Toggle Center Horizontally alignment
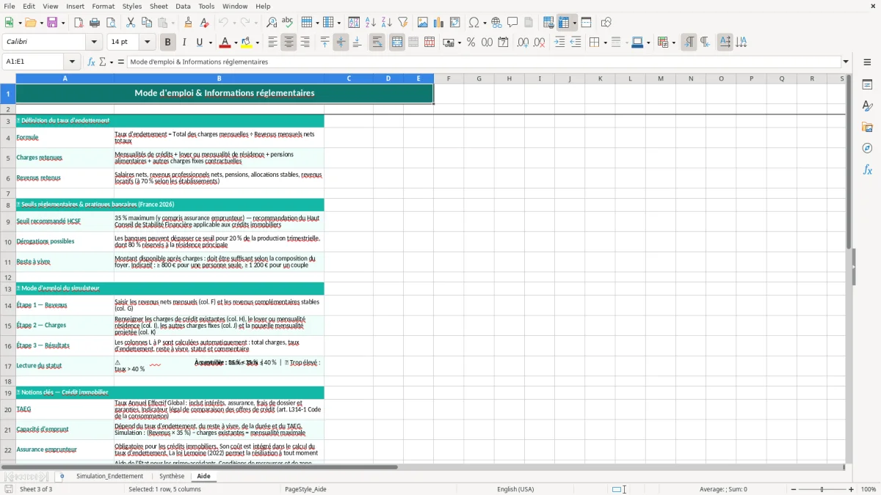 pos(289,43)
